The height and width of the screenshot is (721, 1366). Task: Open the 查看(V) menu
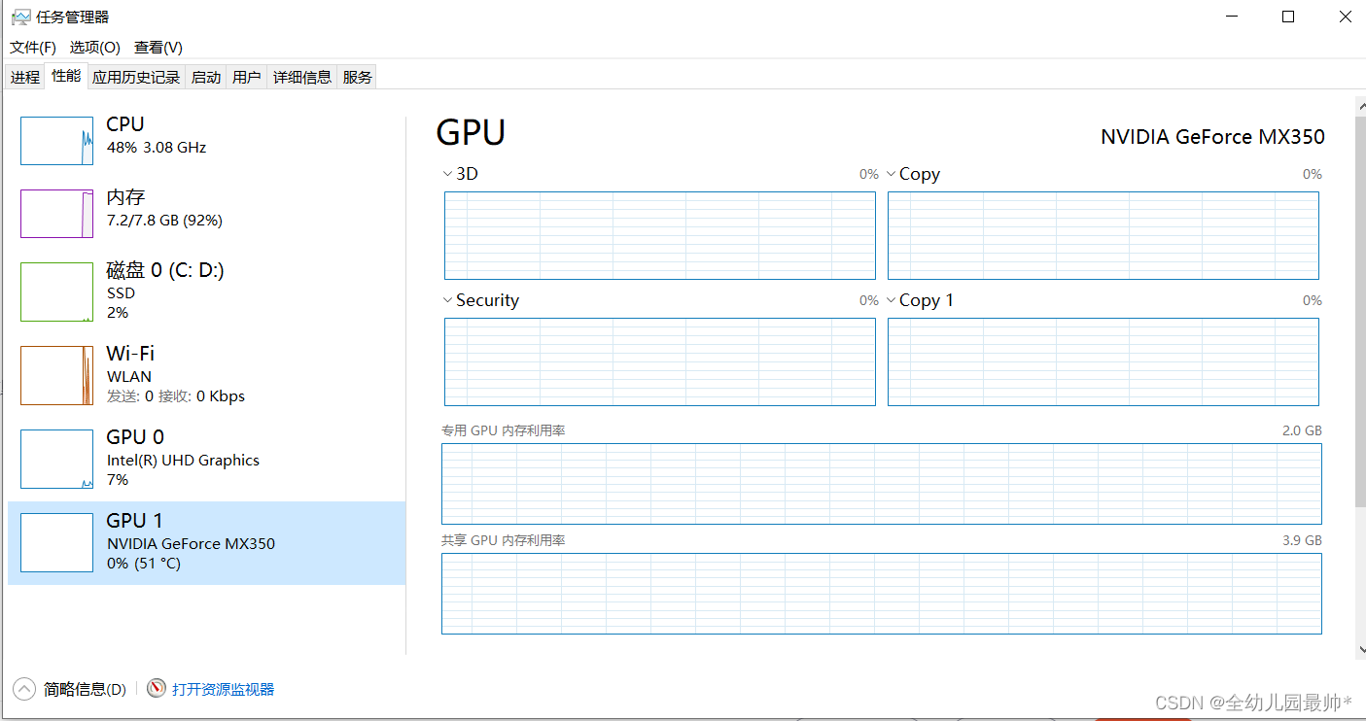158,47
